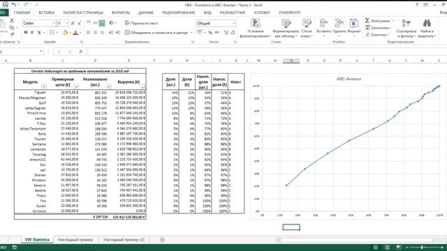This screenshot has height=251, width=447.
Task: Open Условное форматирование menu
Action: click(255, 28)
